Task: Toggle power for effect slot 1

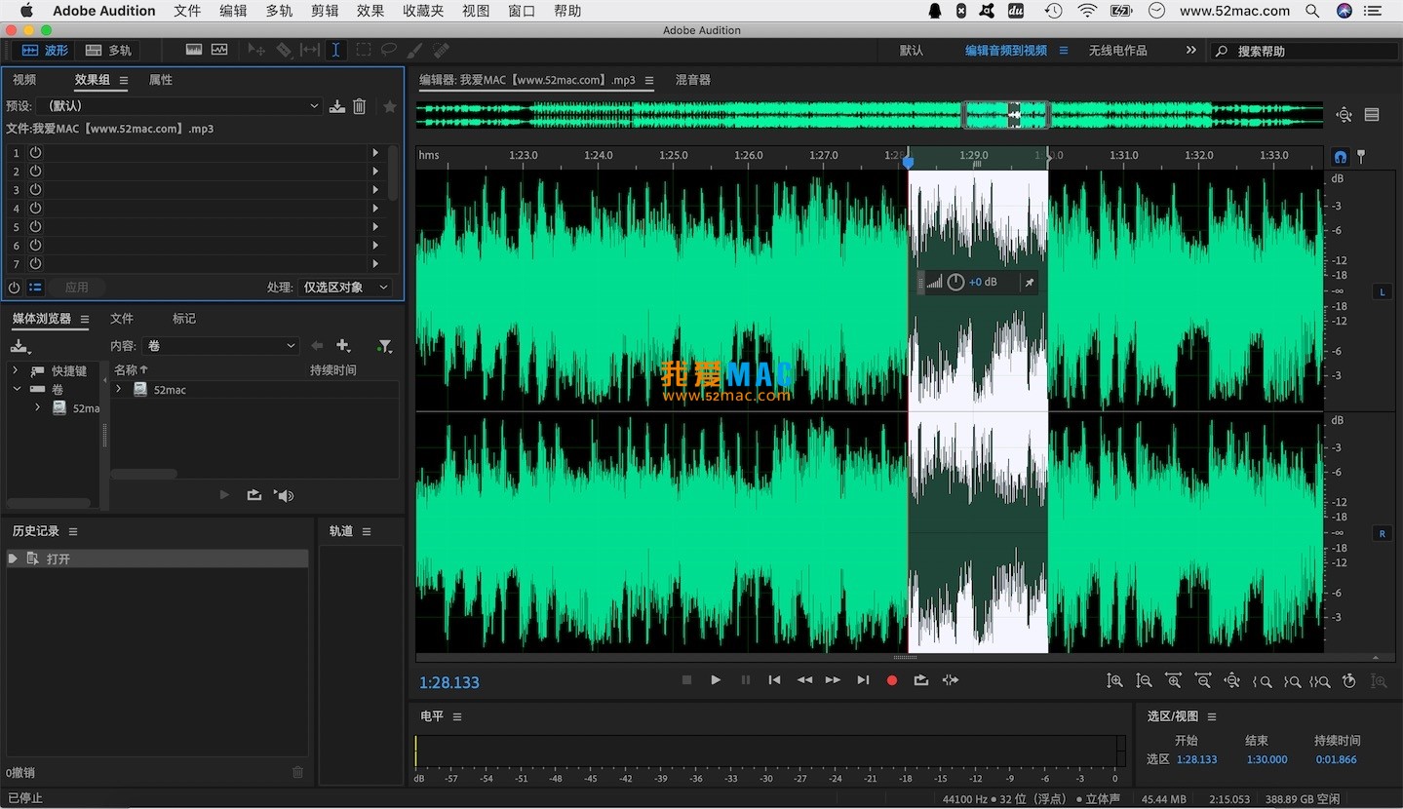Action: (35, 153)
